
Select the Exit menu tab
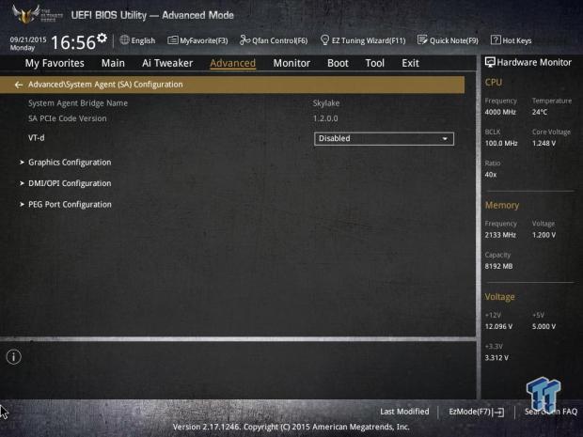tap(410, 63)
